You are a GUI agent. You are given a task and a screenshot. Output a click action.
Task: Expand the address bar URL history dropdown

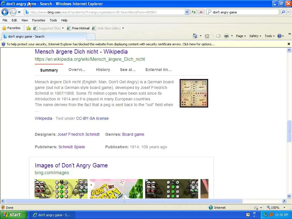click(x=187, y=12)
